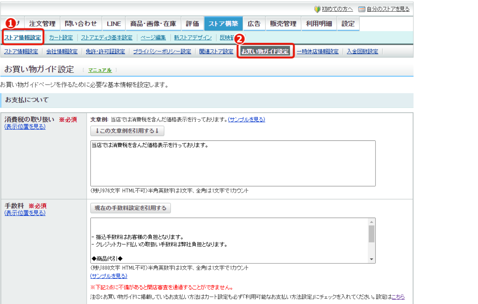The image size is (478, 304).
Task: Click the 残り976文字 character count note
Action: 169,191
